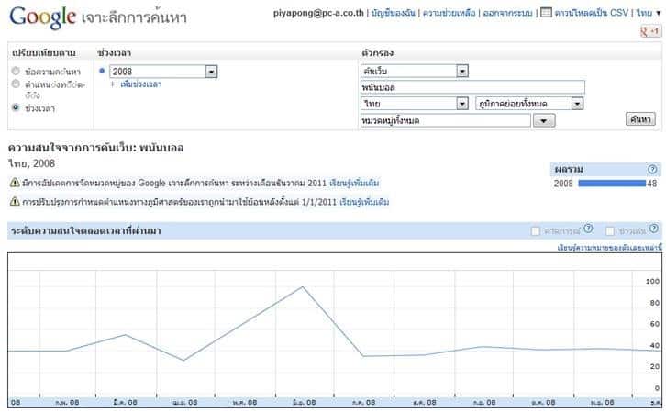Viewport: 666px width, 413px height.
Task: Click the 2008 blue total bar
Action: coord(611,184)
